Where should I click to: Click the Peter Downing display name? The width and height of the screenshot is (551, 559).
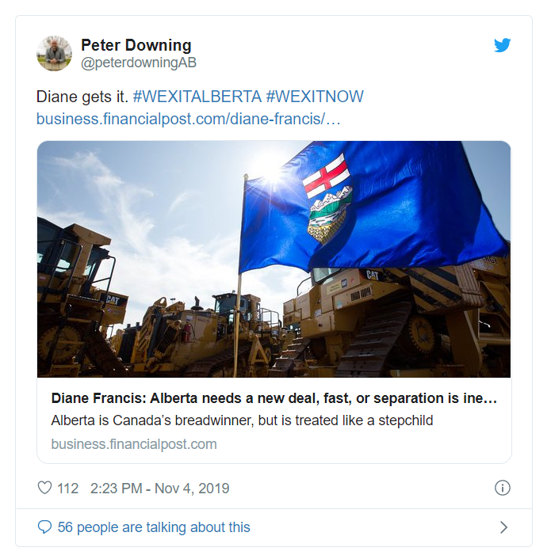(x=136, y=45)
